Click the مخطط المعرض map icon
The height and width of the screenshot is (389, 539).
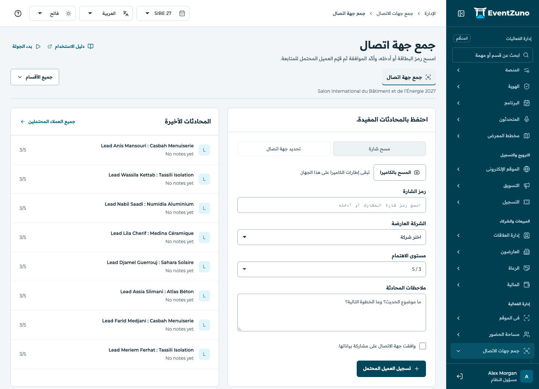[x=527, y=136]
